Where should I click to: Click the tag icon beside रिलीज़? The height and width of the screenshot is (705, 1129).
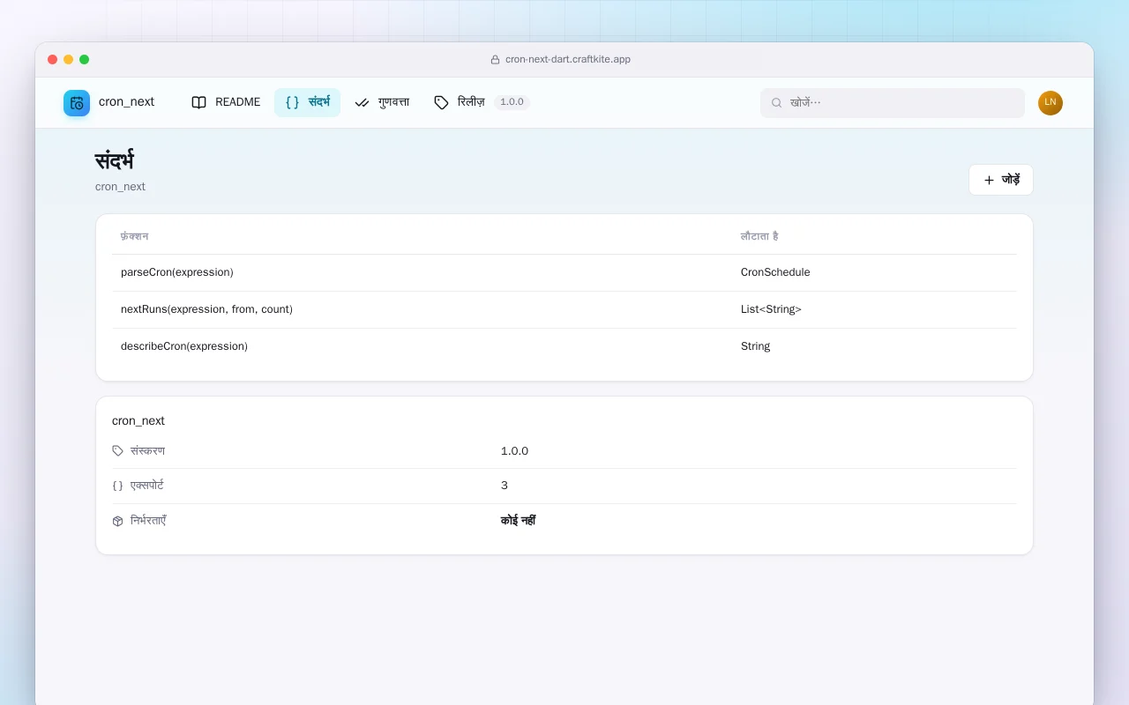click(x=441, y=102)
